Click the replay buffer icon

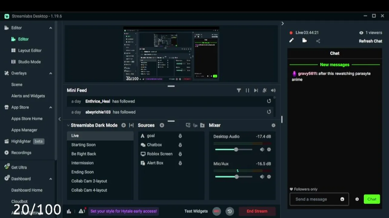pos(230,211)
